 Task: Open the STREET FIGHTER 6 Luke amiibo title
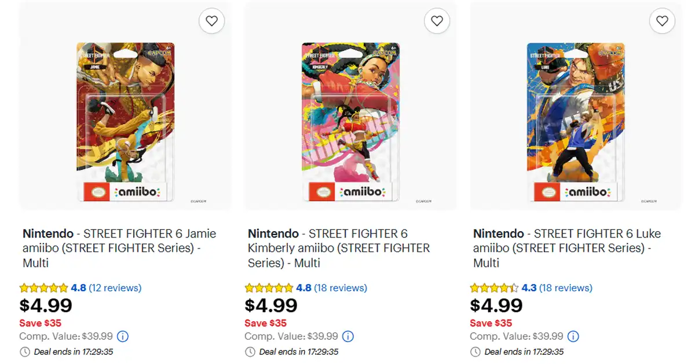click(x=567, y=248)
